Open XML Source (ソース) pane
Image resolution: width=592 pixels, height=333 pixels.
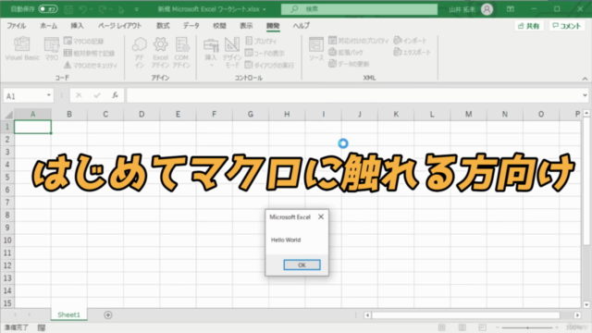316,49
